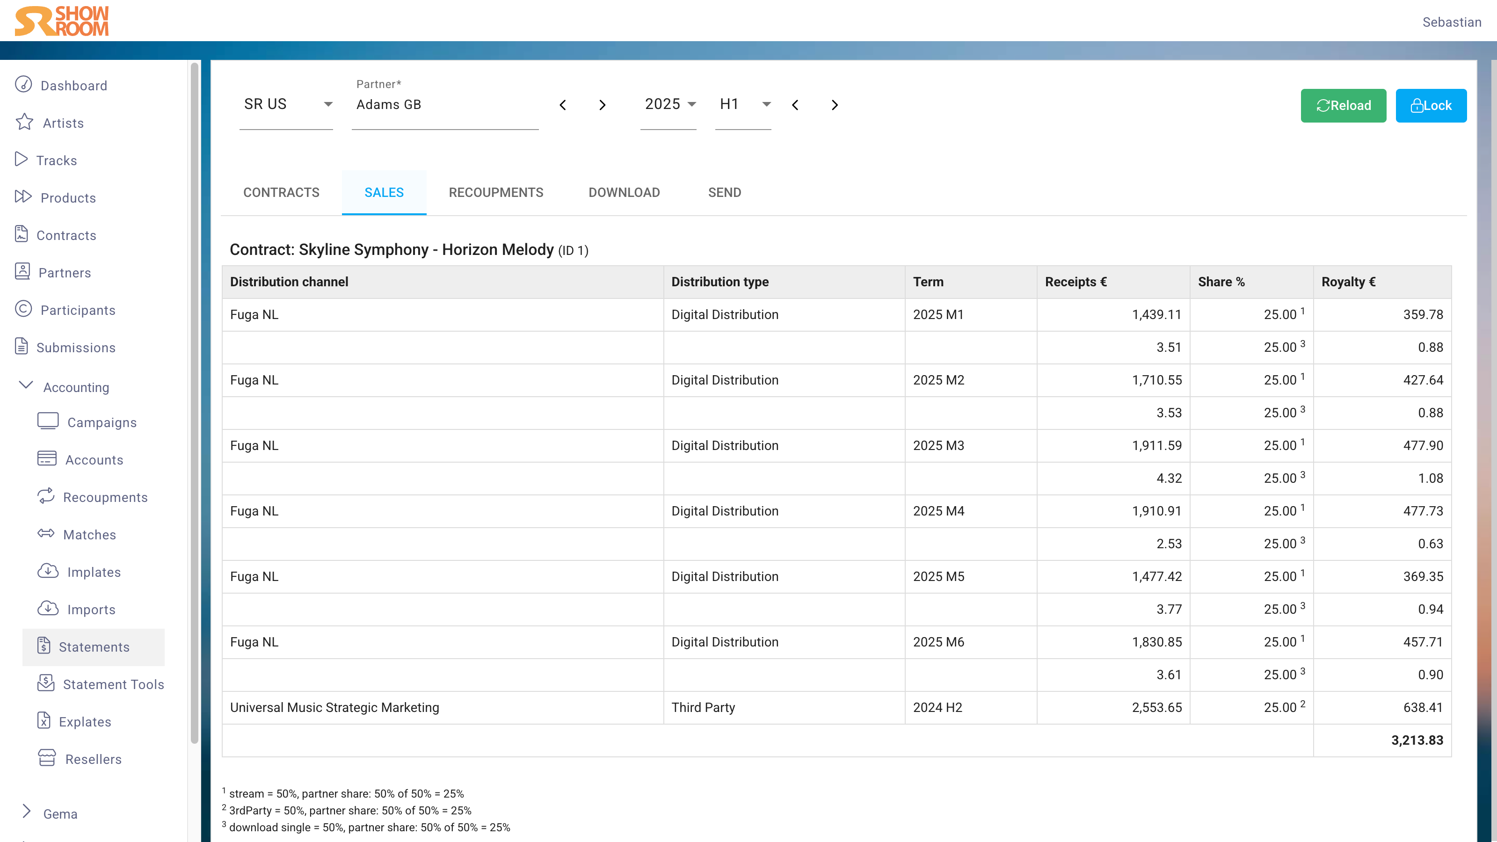Click the Tracks play icon
1497x842 pixels.
21,159
